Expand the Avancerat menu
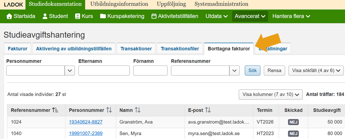Image resolution: width=345 pixels, height=139 pixels. (x=250, y=16)
